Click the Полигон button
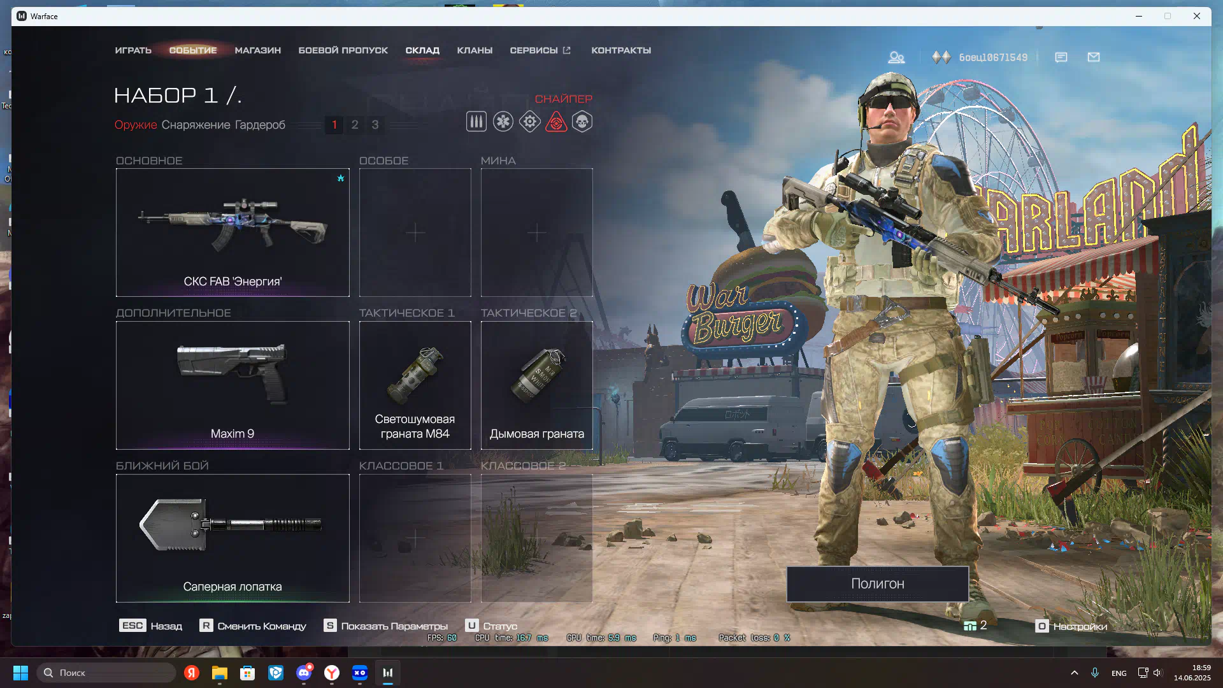1223x688 pixels. (x=878, y=584)
